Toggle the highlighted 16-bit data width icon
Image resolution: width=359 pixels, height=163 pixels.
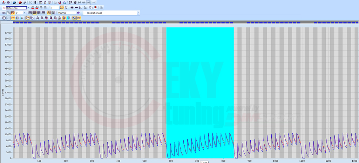point(35,13)
